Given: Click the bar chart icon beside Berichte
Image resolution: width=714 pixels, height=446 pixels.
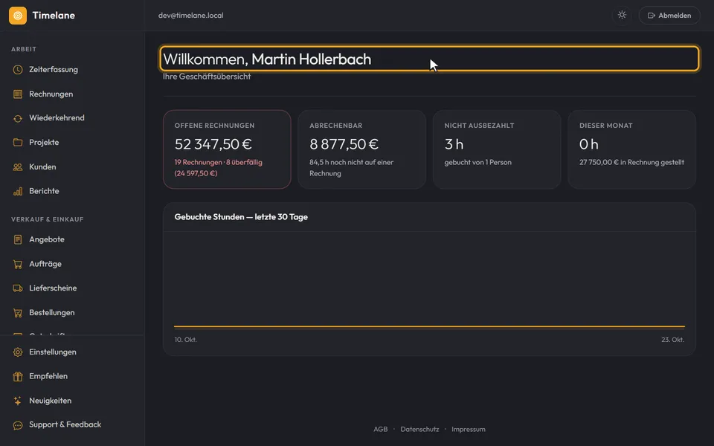Looking at the screenshot, I should click(x=18, y=191).
